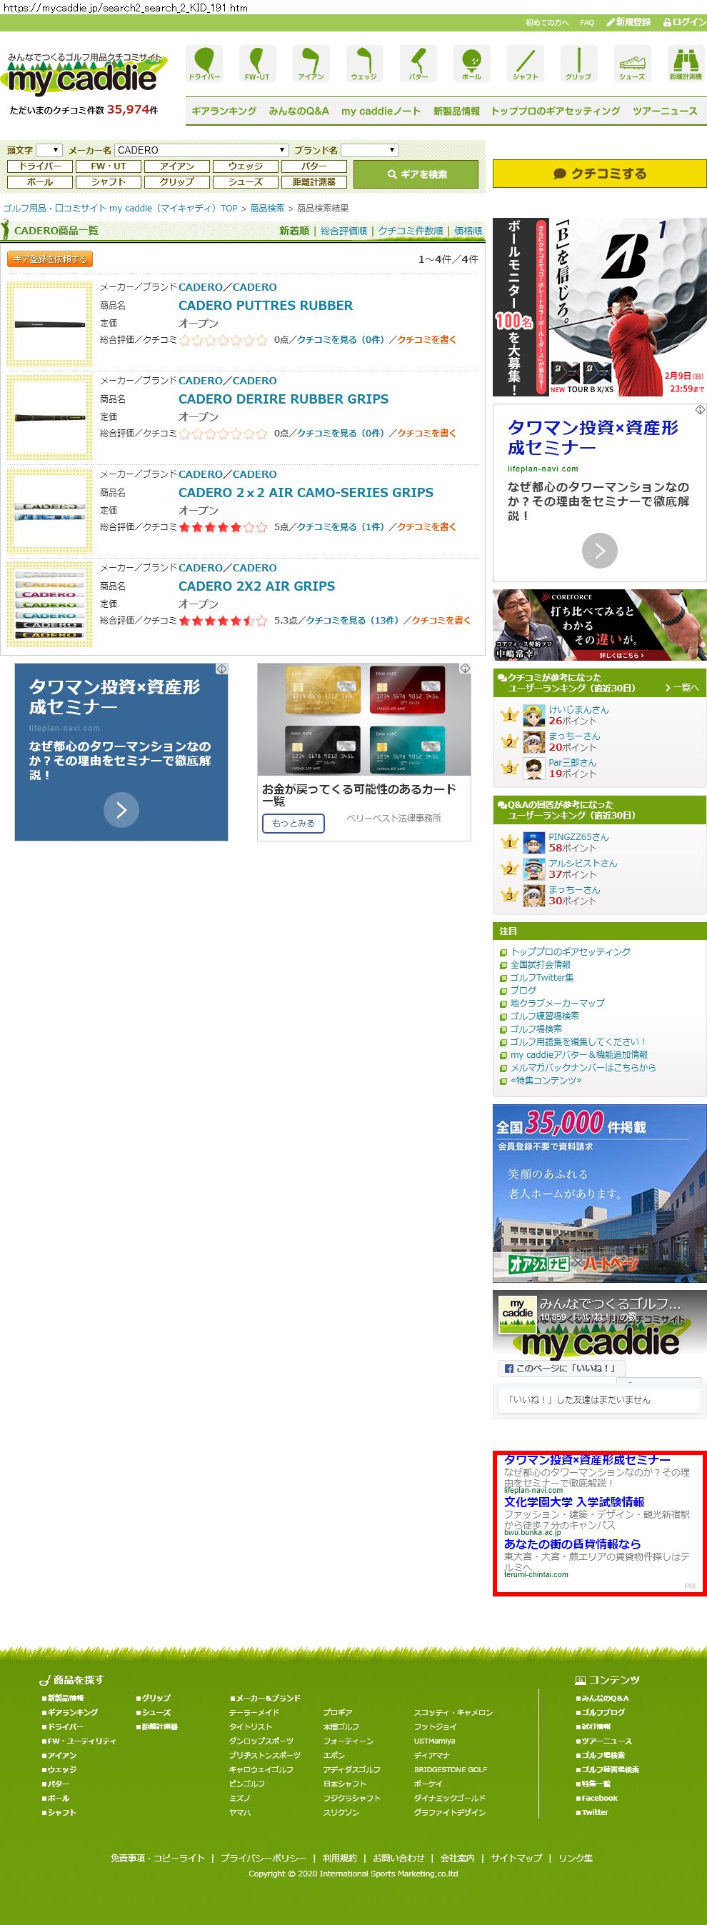Open the Putter (パター) category icon
Screen dimensions: 707x1925
coord(418,64)
